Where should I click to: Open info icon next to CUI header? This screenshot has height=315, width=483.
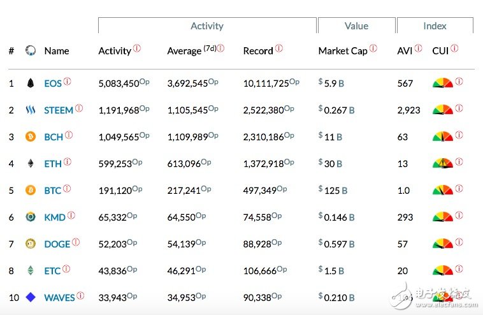coord(454,48)
